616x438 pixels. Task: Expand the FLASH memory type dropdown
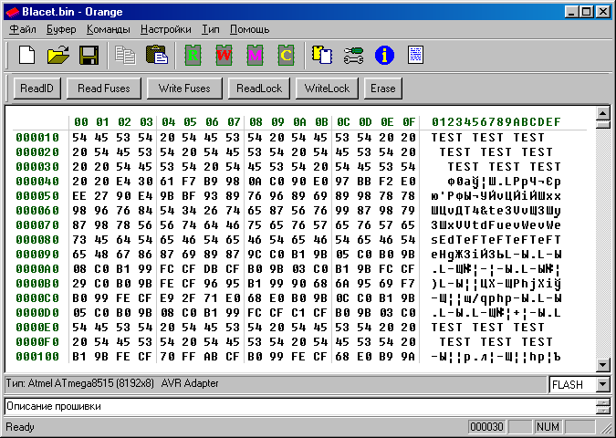602,384
